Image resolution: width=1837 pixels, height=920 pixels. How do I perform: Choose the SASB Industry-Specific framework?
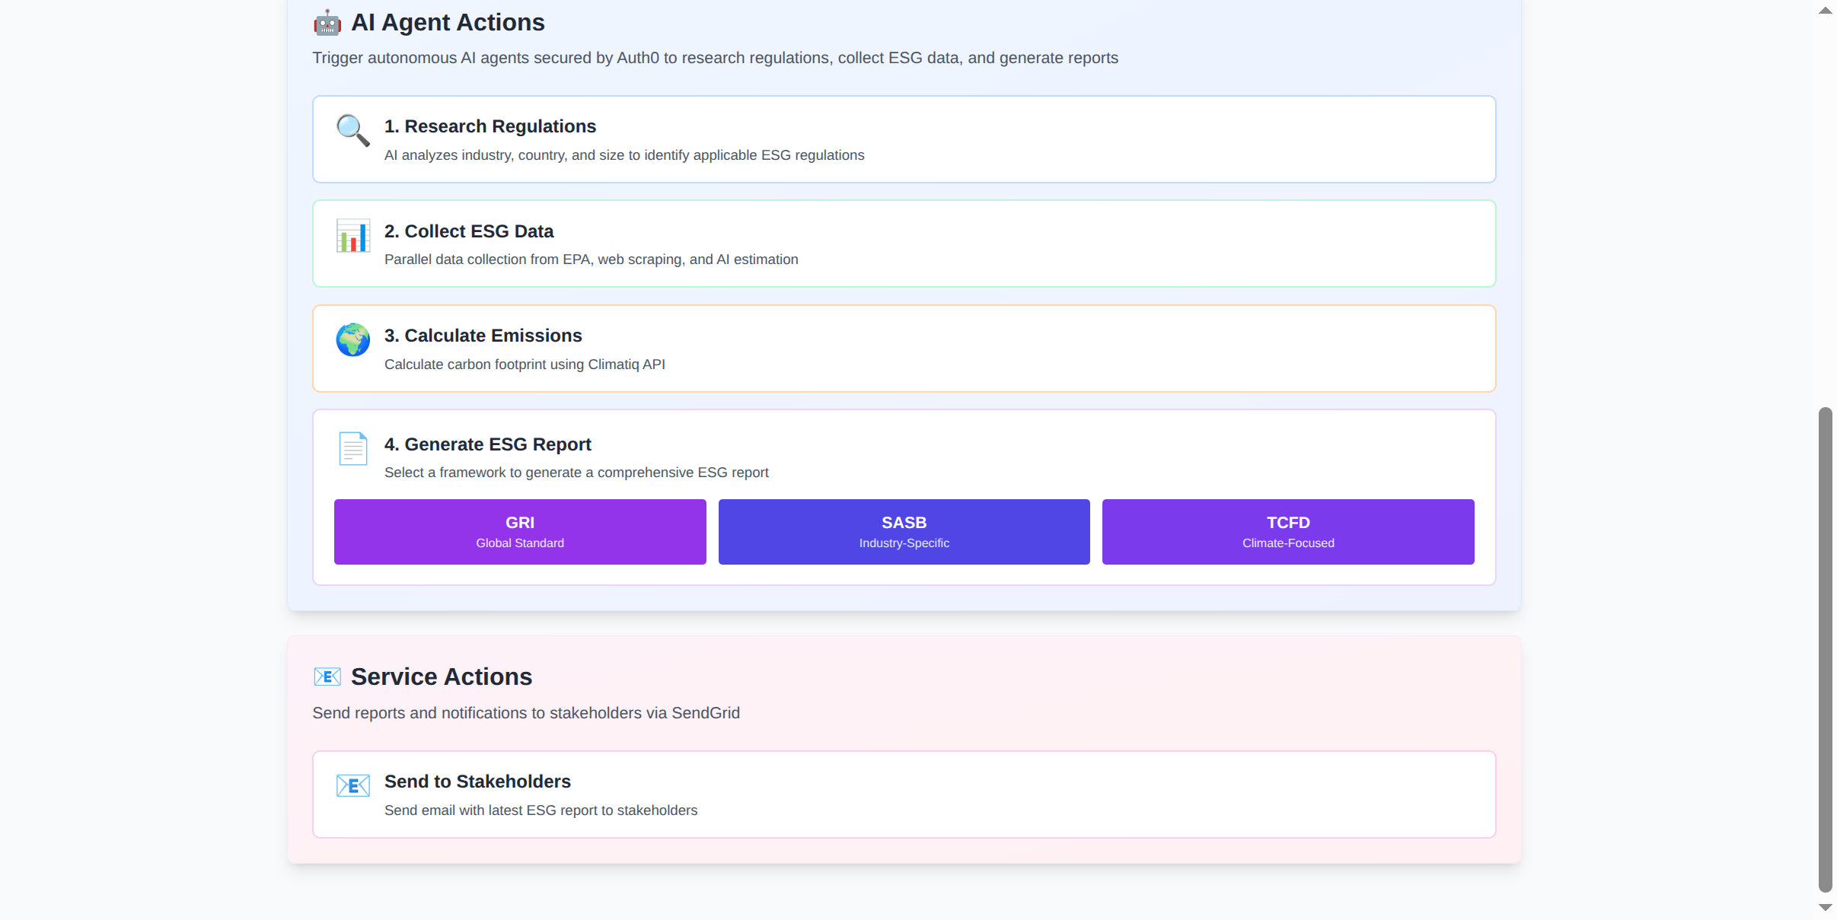click(x=904, y=532)
